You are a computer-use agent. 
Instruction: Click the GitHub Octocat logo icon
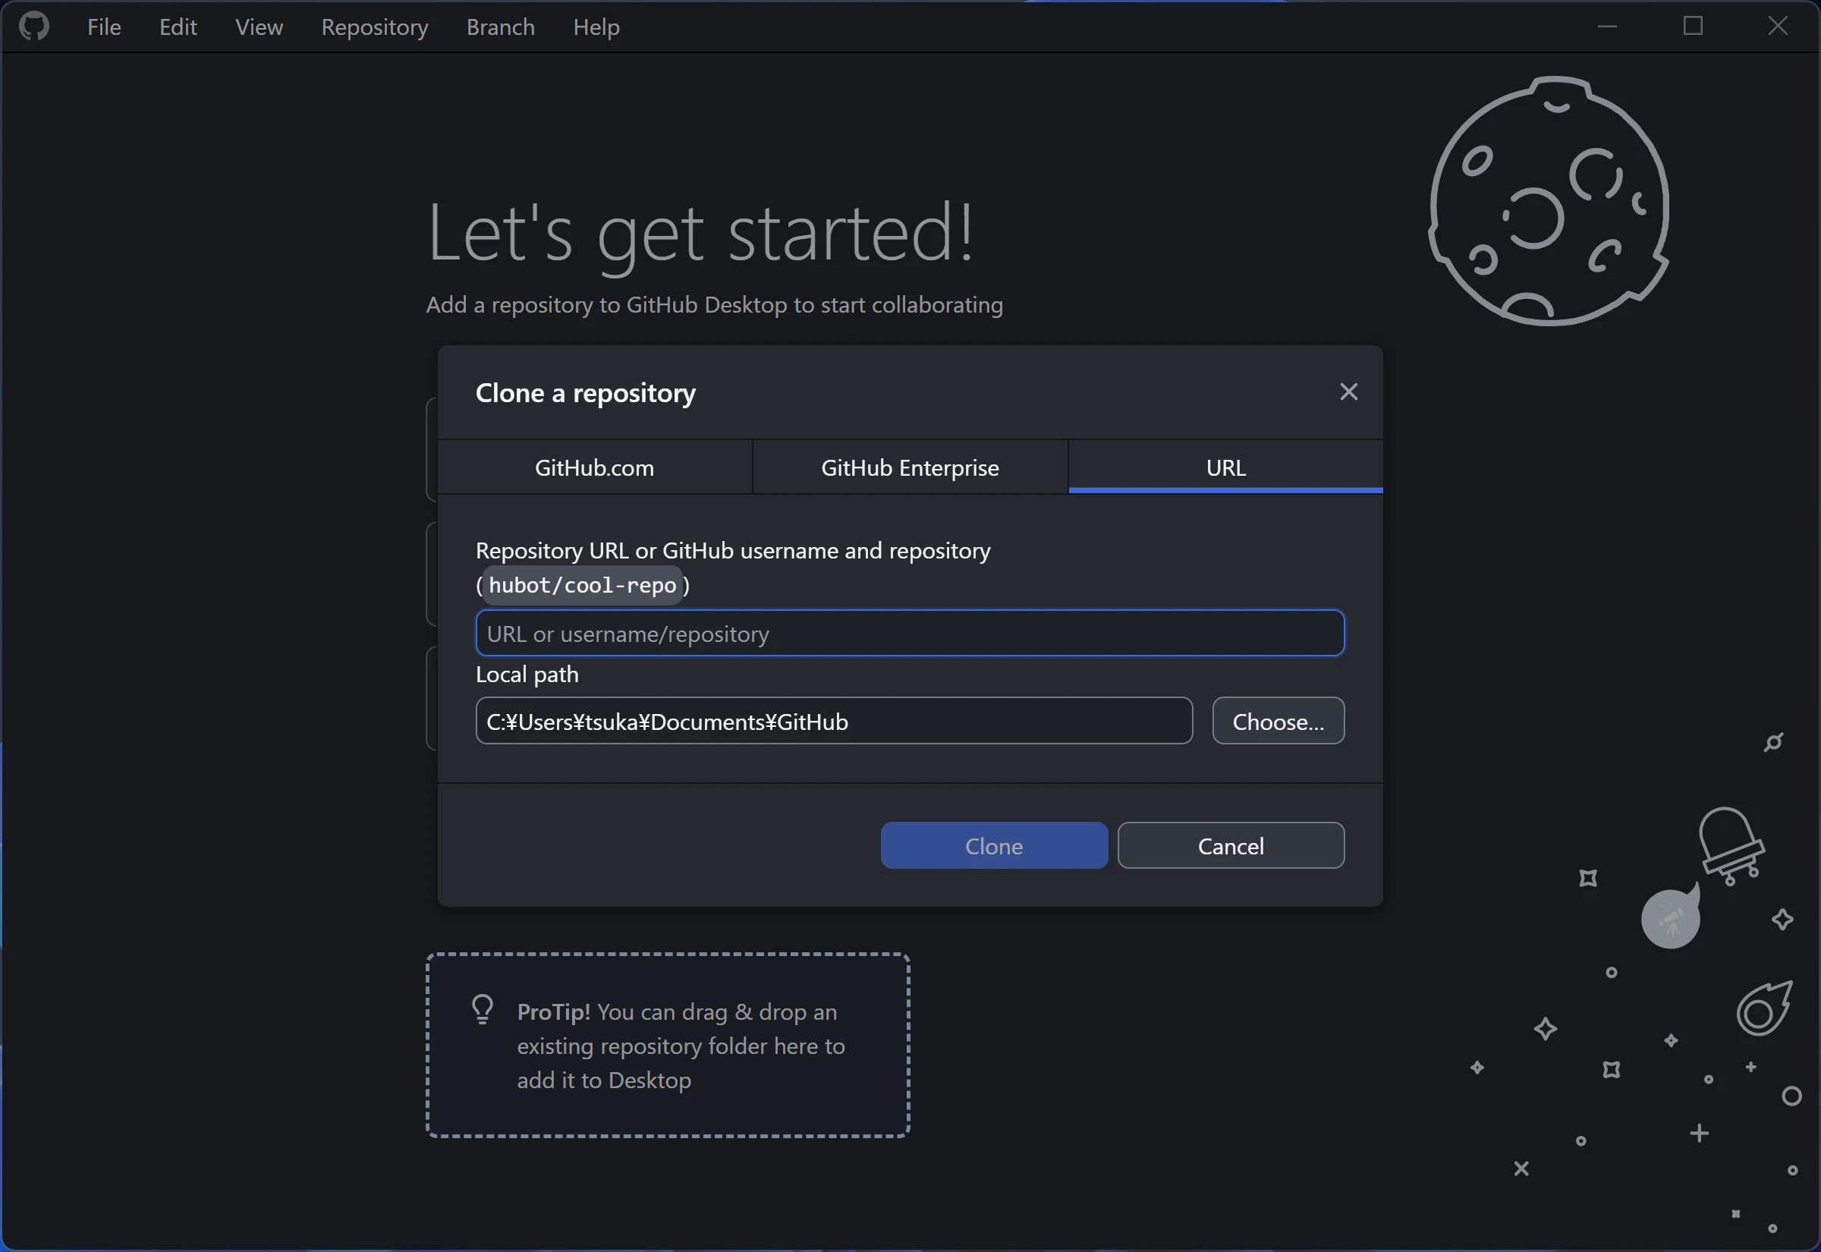tap(33, 27)
